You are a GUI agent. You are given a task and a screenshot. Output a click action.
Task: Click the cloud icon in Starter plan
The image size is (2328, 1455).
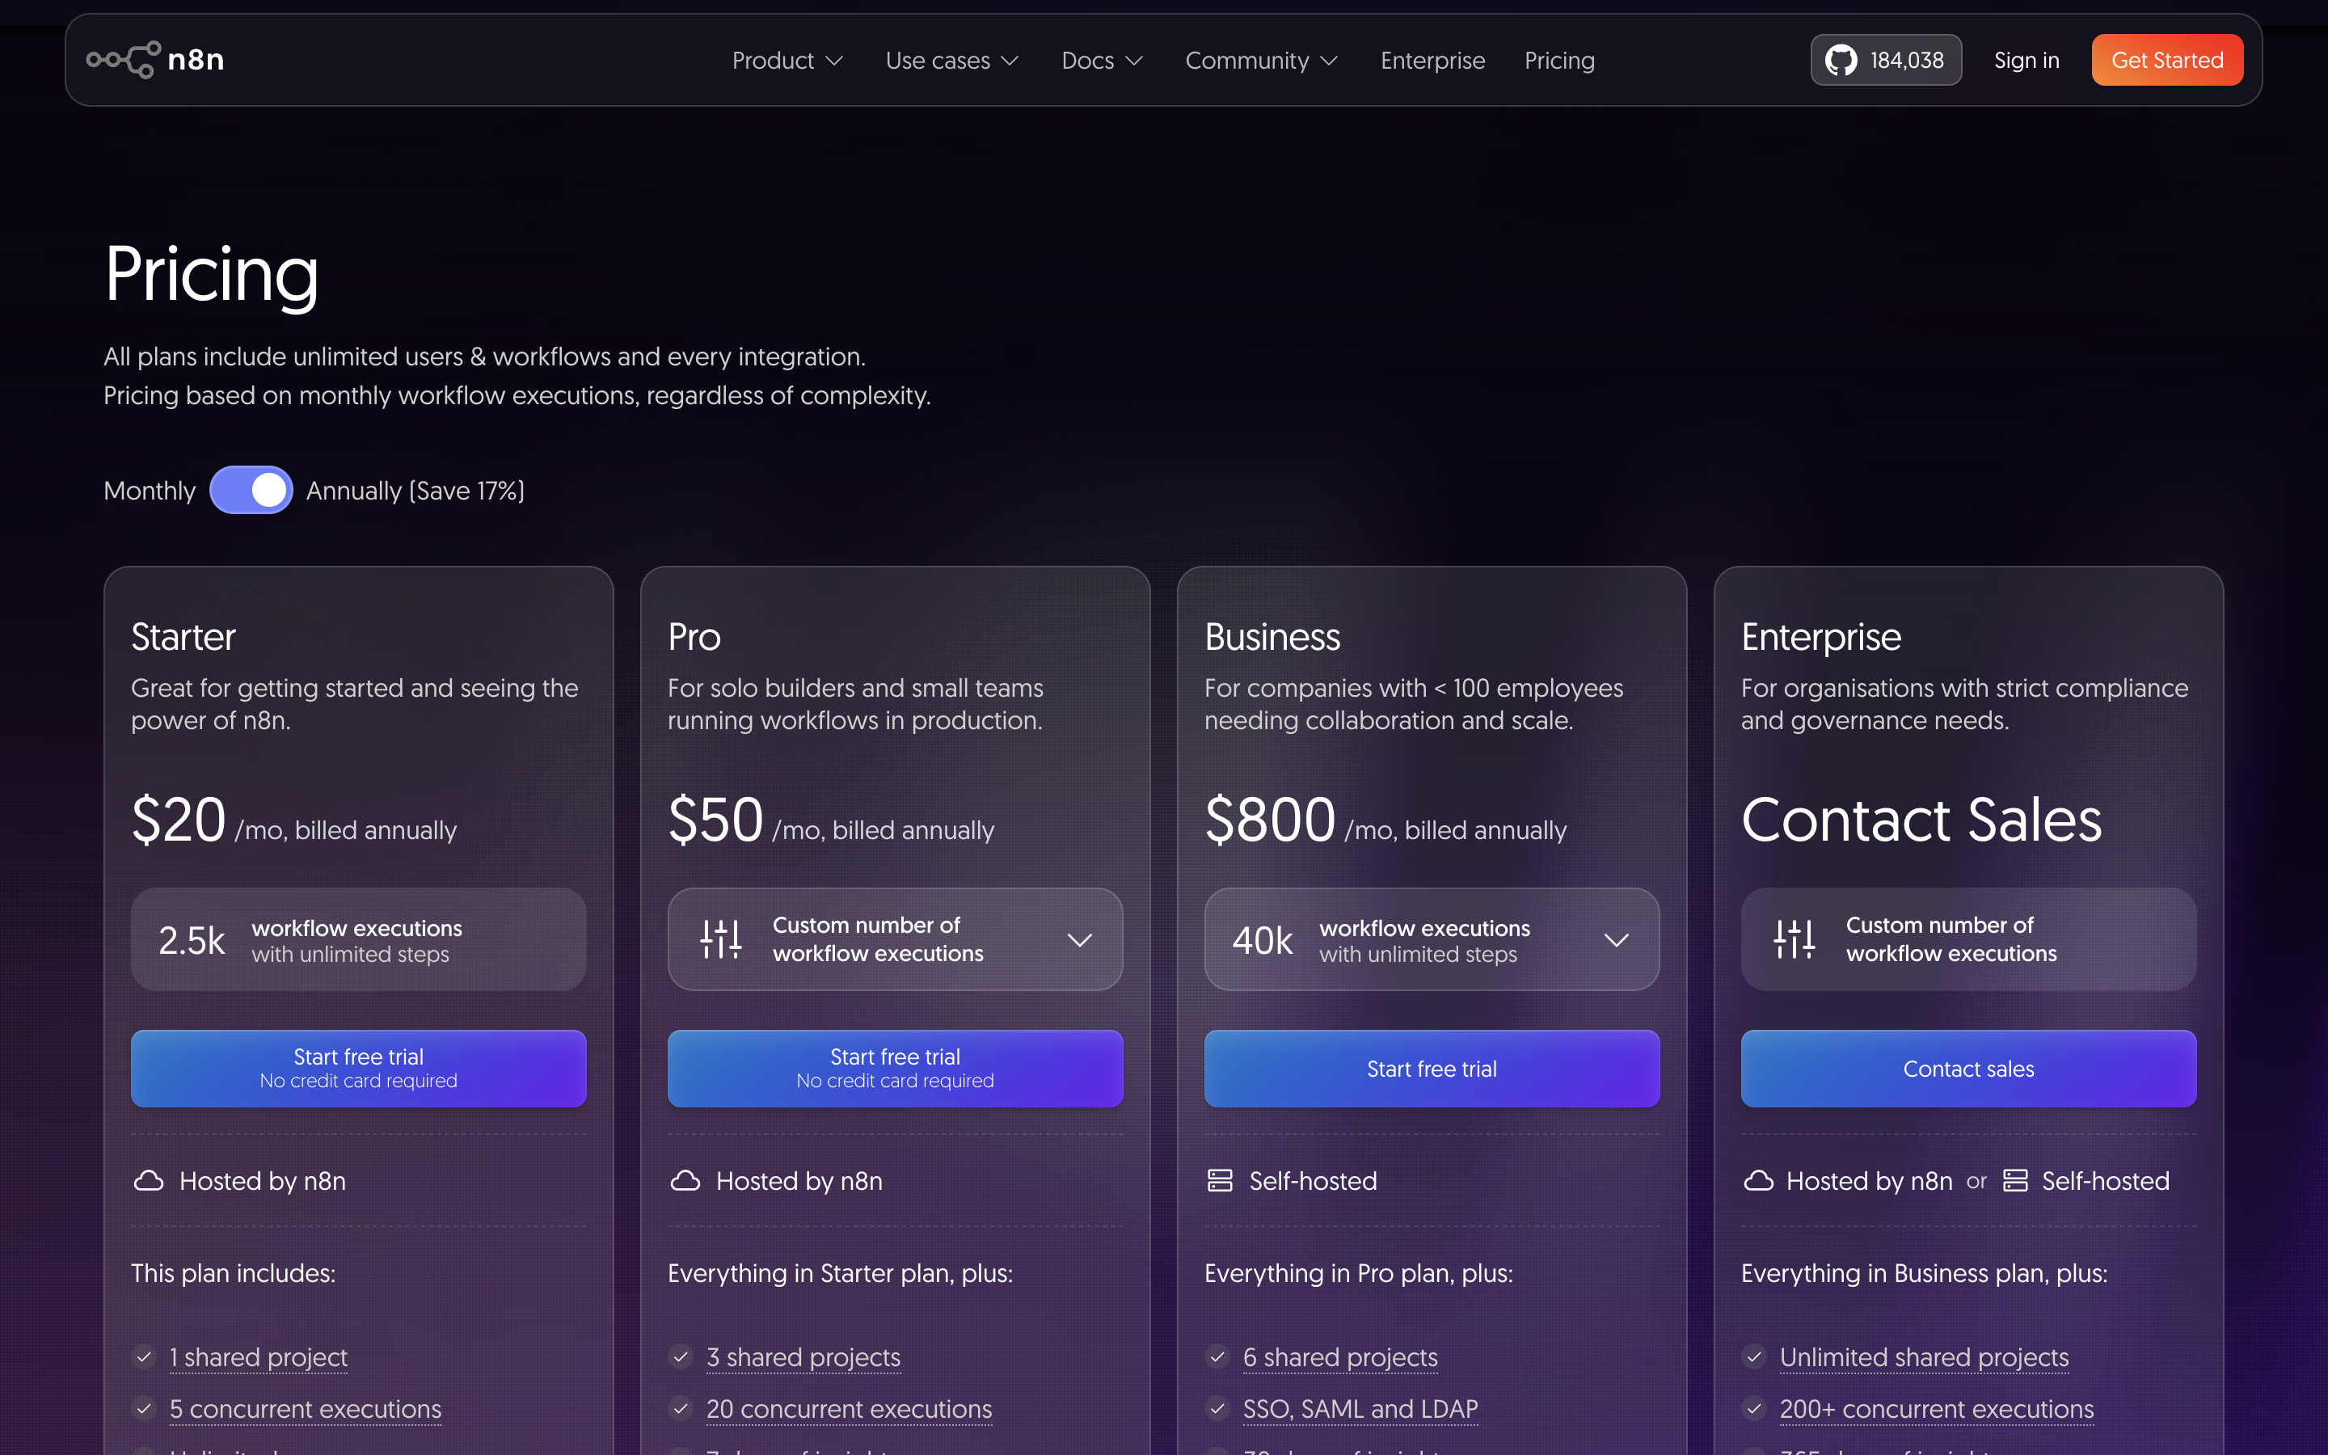click(148, 1181)
